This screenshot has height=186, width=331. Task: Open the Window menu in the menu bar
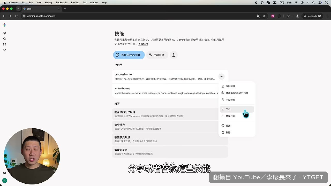(x=94, y=3)
